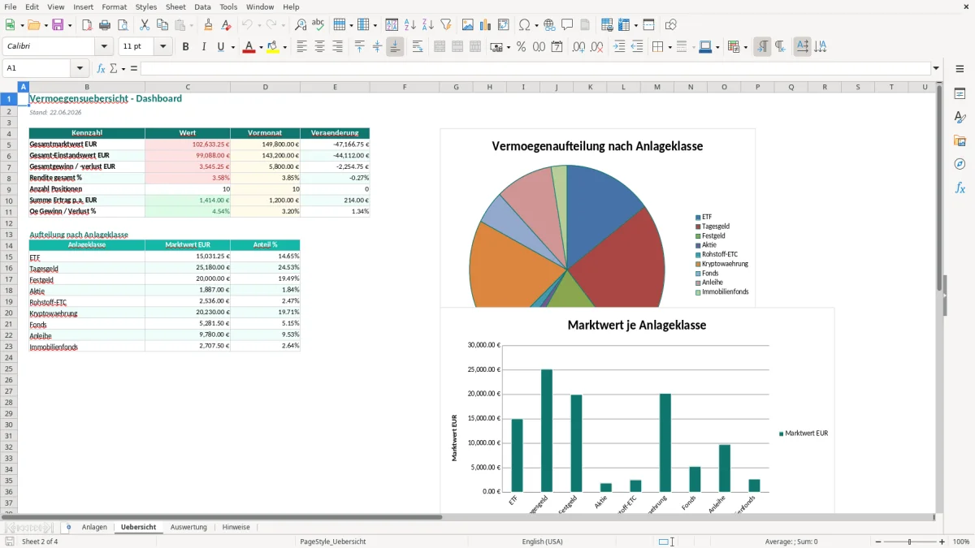
Task: Apply the yellow background color swatch
Action: (273, 47)
